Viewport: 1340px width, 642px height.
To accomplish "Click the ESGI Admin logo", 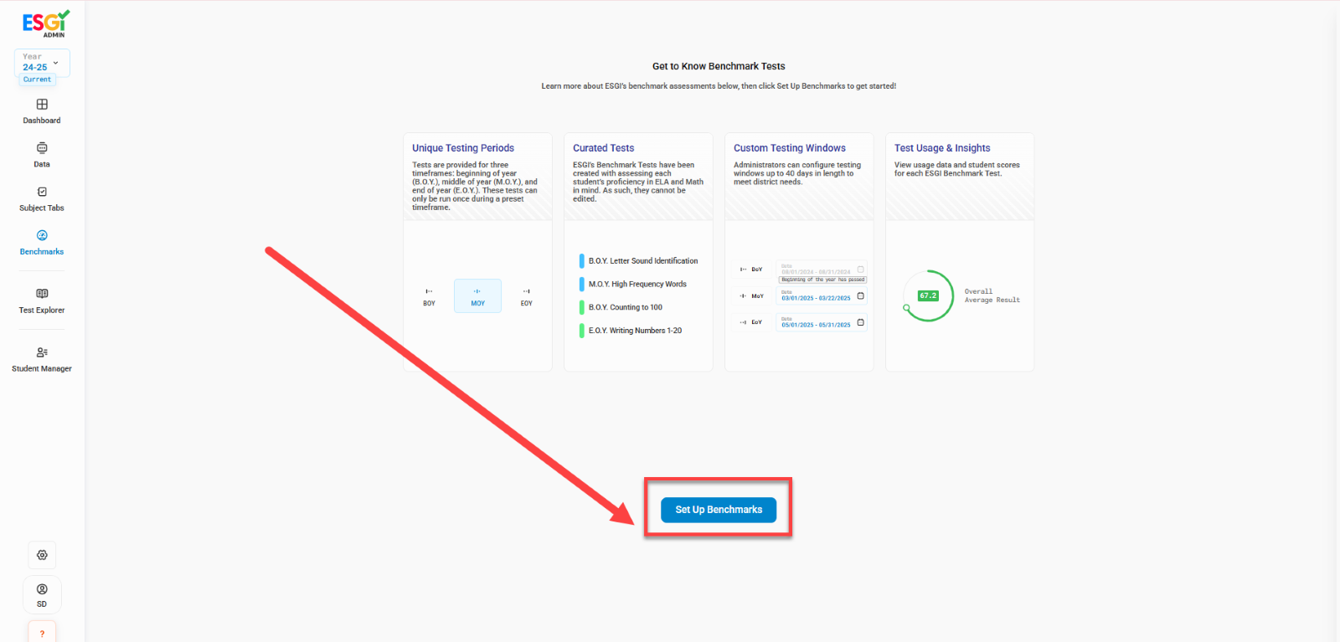I will pyautogui.click(x=46, y=23).
